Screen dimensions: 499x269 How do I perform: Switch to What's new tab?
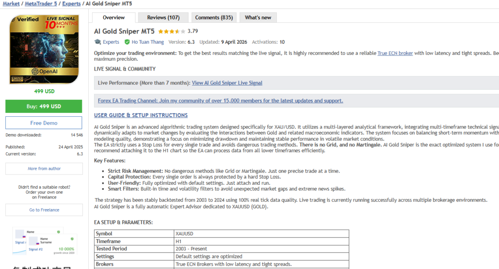pyautogui.click(x=258, y=18)
